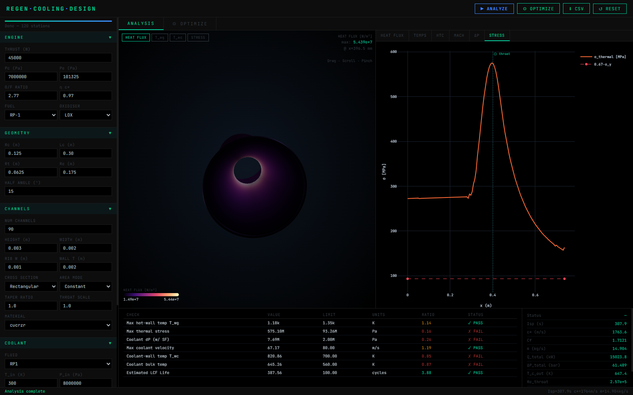
Task: Click the O/F RATIO input field
Action: click(x=31, y=96)
